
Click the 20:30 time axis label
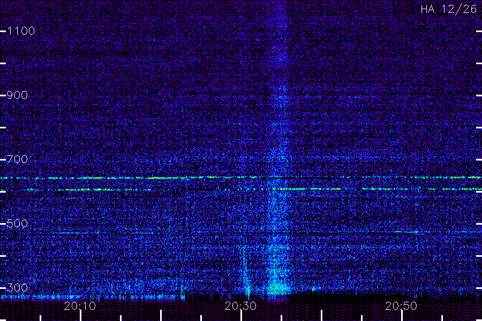point(240,306)
